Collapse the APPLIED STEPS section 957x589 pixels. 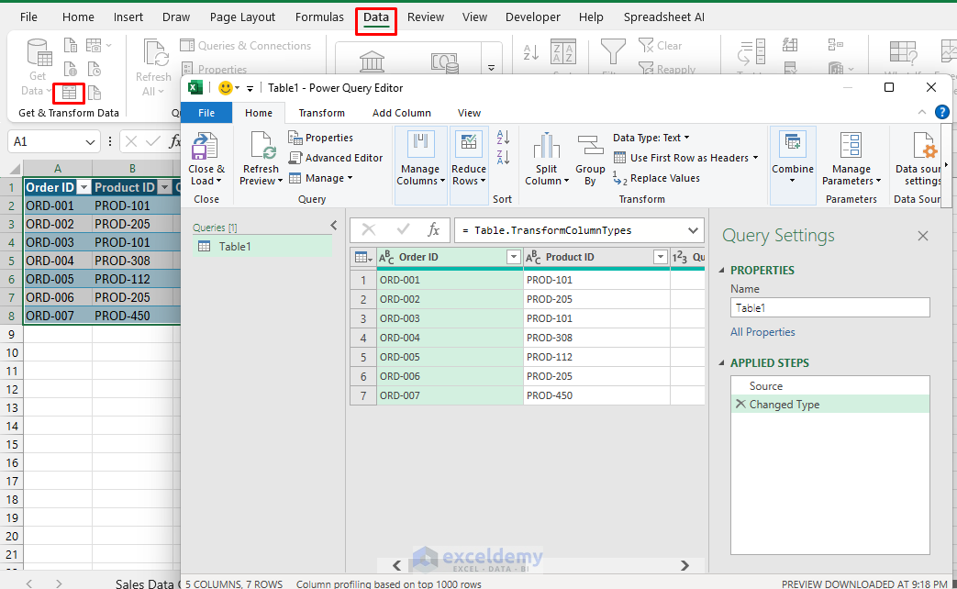[x=723, y=362]
